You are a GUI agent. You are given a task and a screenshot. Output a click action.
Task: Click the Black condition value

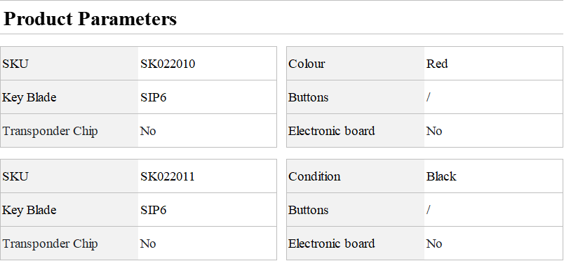point(441,176)
